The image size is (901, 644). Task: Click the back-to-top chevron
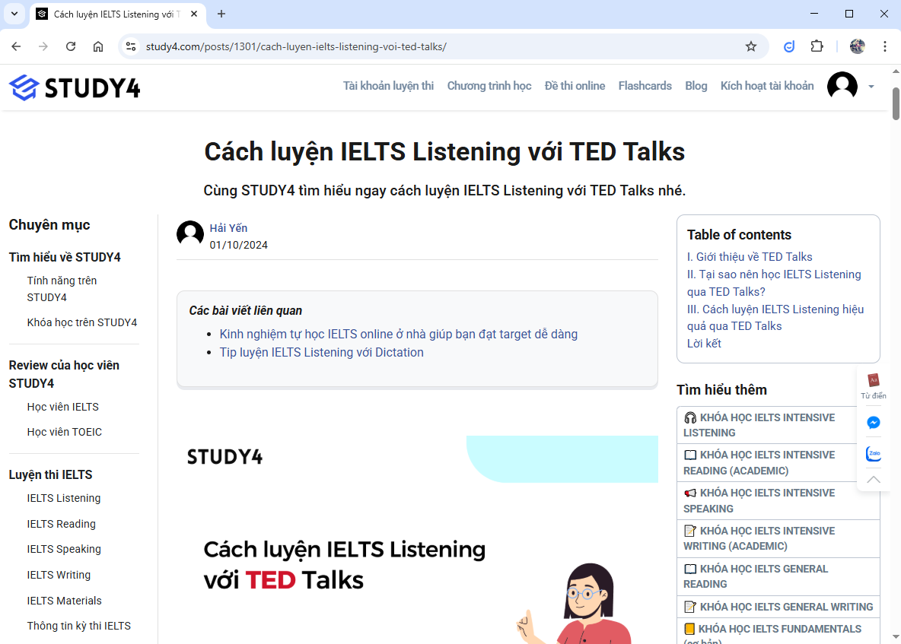click(x=874, y=479)
